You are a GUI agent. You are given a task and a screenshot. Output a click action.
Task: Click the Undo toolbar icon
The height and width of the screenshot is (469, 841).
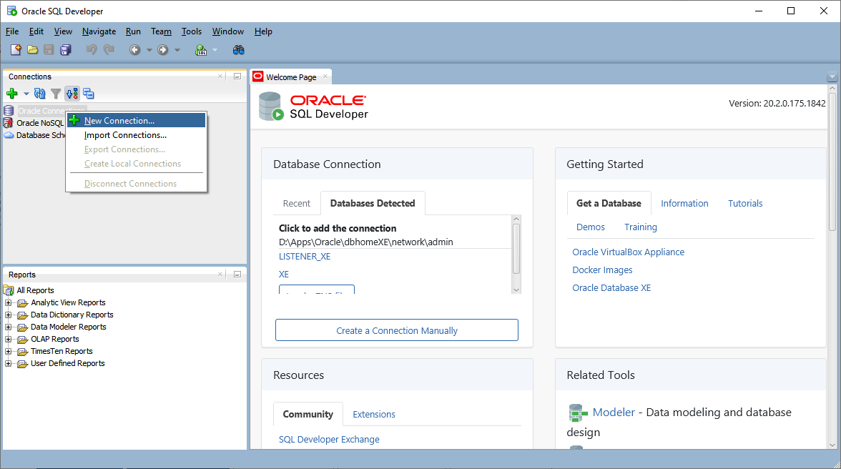click(x=92, y=49)
